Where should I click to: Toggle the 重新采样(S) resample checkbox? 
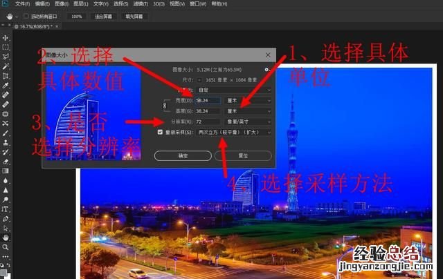pos(160,132)
